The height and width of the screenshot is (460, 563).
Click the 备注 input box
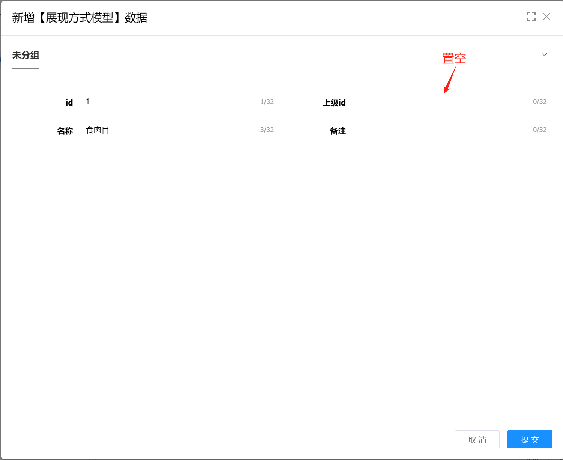pyautogui.click(x=439, y=130)
